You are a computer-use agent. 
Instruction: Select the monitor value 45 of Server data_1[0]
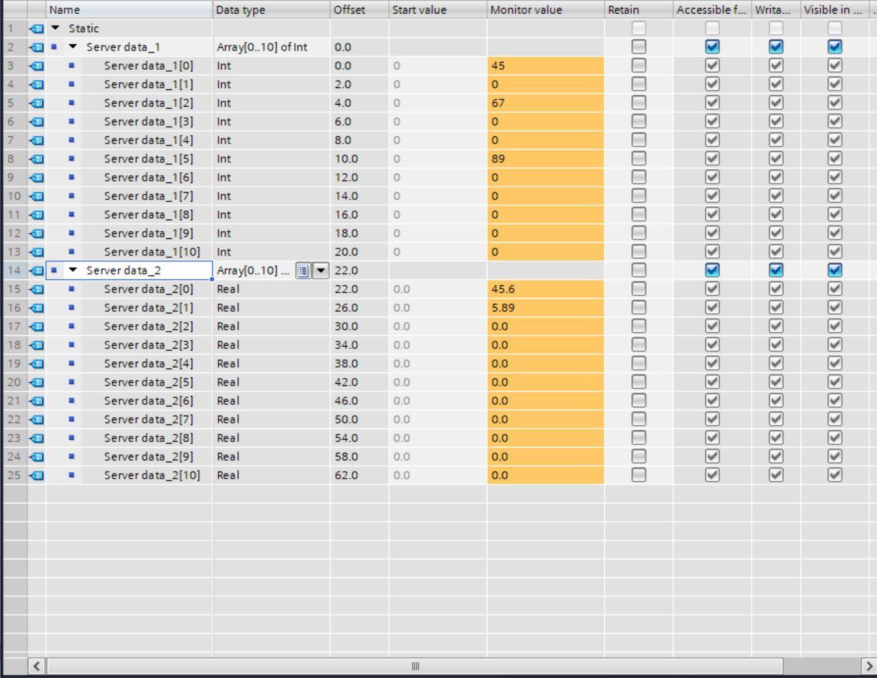point(546,65)
